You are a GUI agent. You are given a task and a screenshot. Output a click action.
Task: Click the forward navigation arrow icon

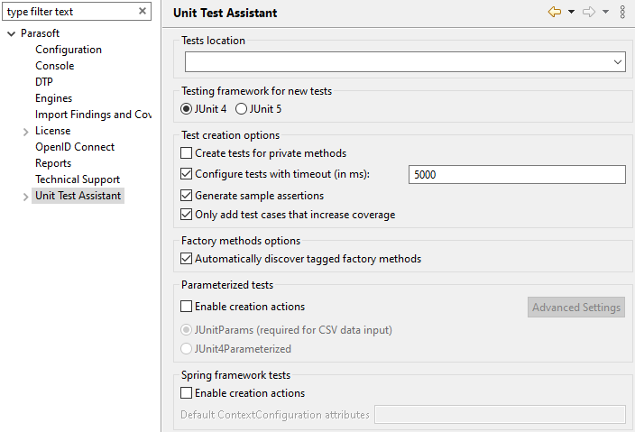(589, 12)
